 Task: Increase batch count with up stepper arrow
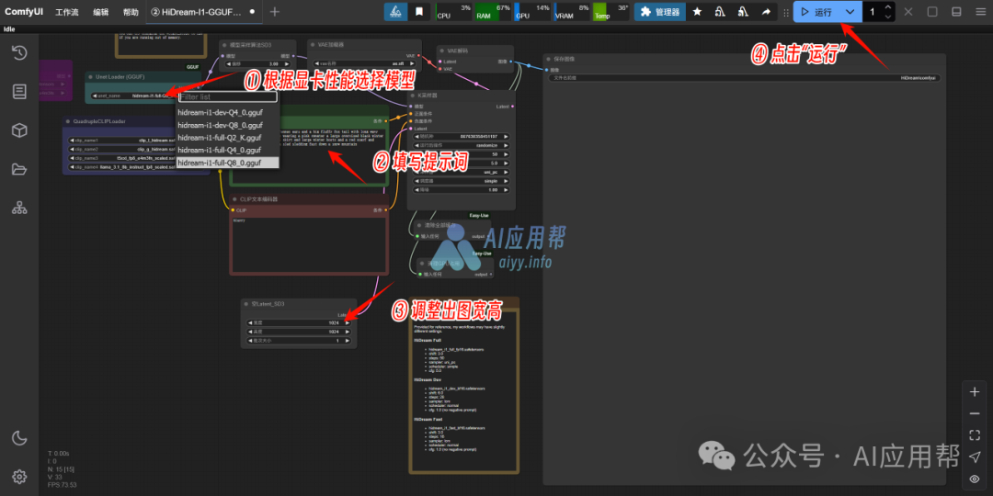point(888,7)
